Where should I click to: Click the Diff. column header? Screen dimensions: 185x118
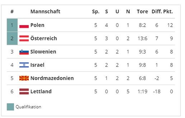157,11
